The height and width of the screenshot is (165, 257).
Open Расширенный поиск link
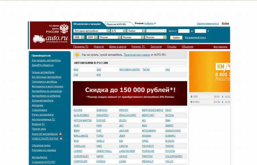pos(195,37)
